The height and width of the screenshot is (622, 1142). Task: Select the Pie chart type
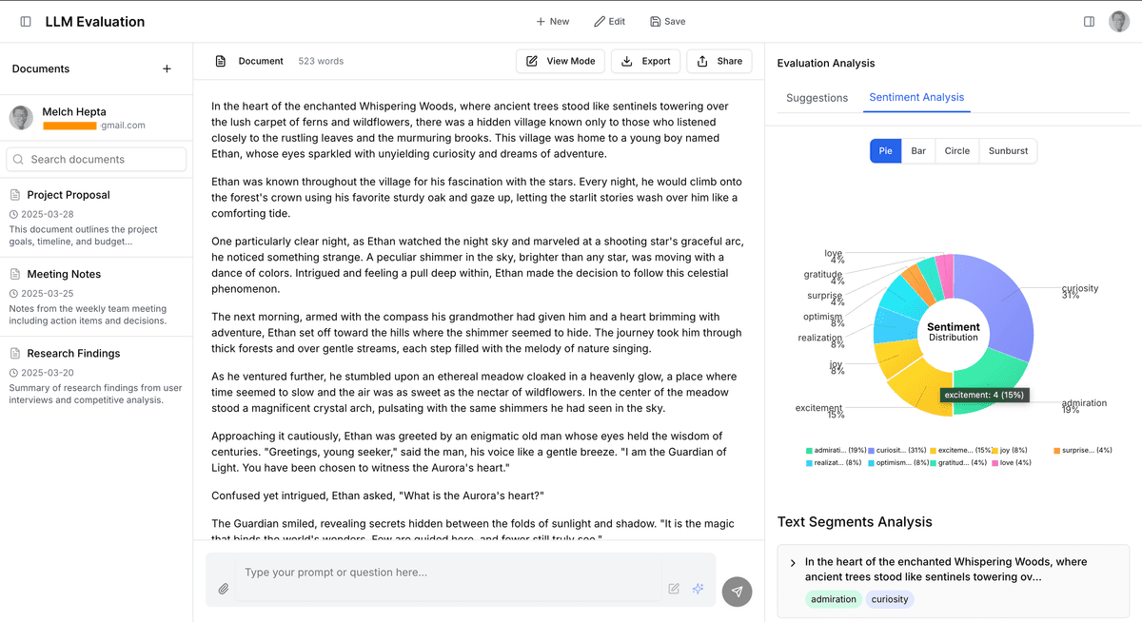[x=885, y=151]
